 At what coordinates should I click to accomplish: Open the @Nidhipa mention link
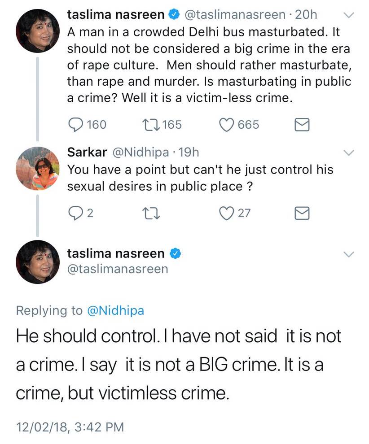click(x=115, y=310)
